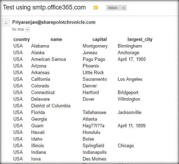
Task: Select the 'Hartford' cell
Action: pyautogui.click(x=91, y=92)
